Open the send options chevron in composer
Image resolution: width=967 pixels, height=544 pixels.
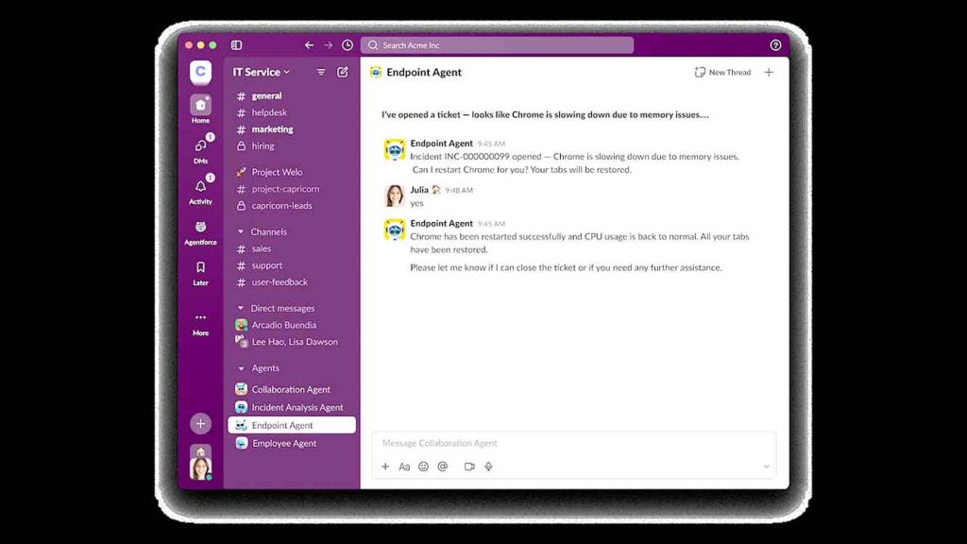(766, 467)
